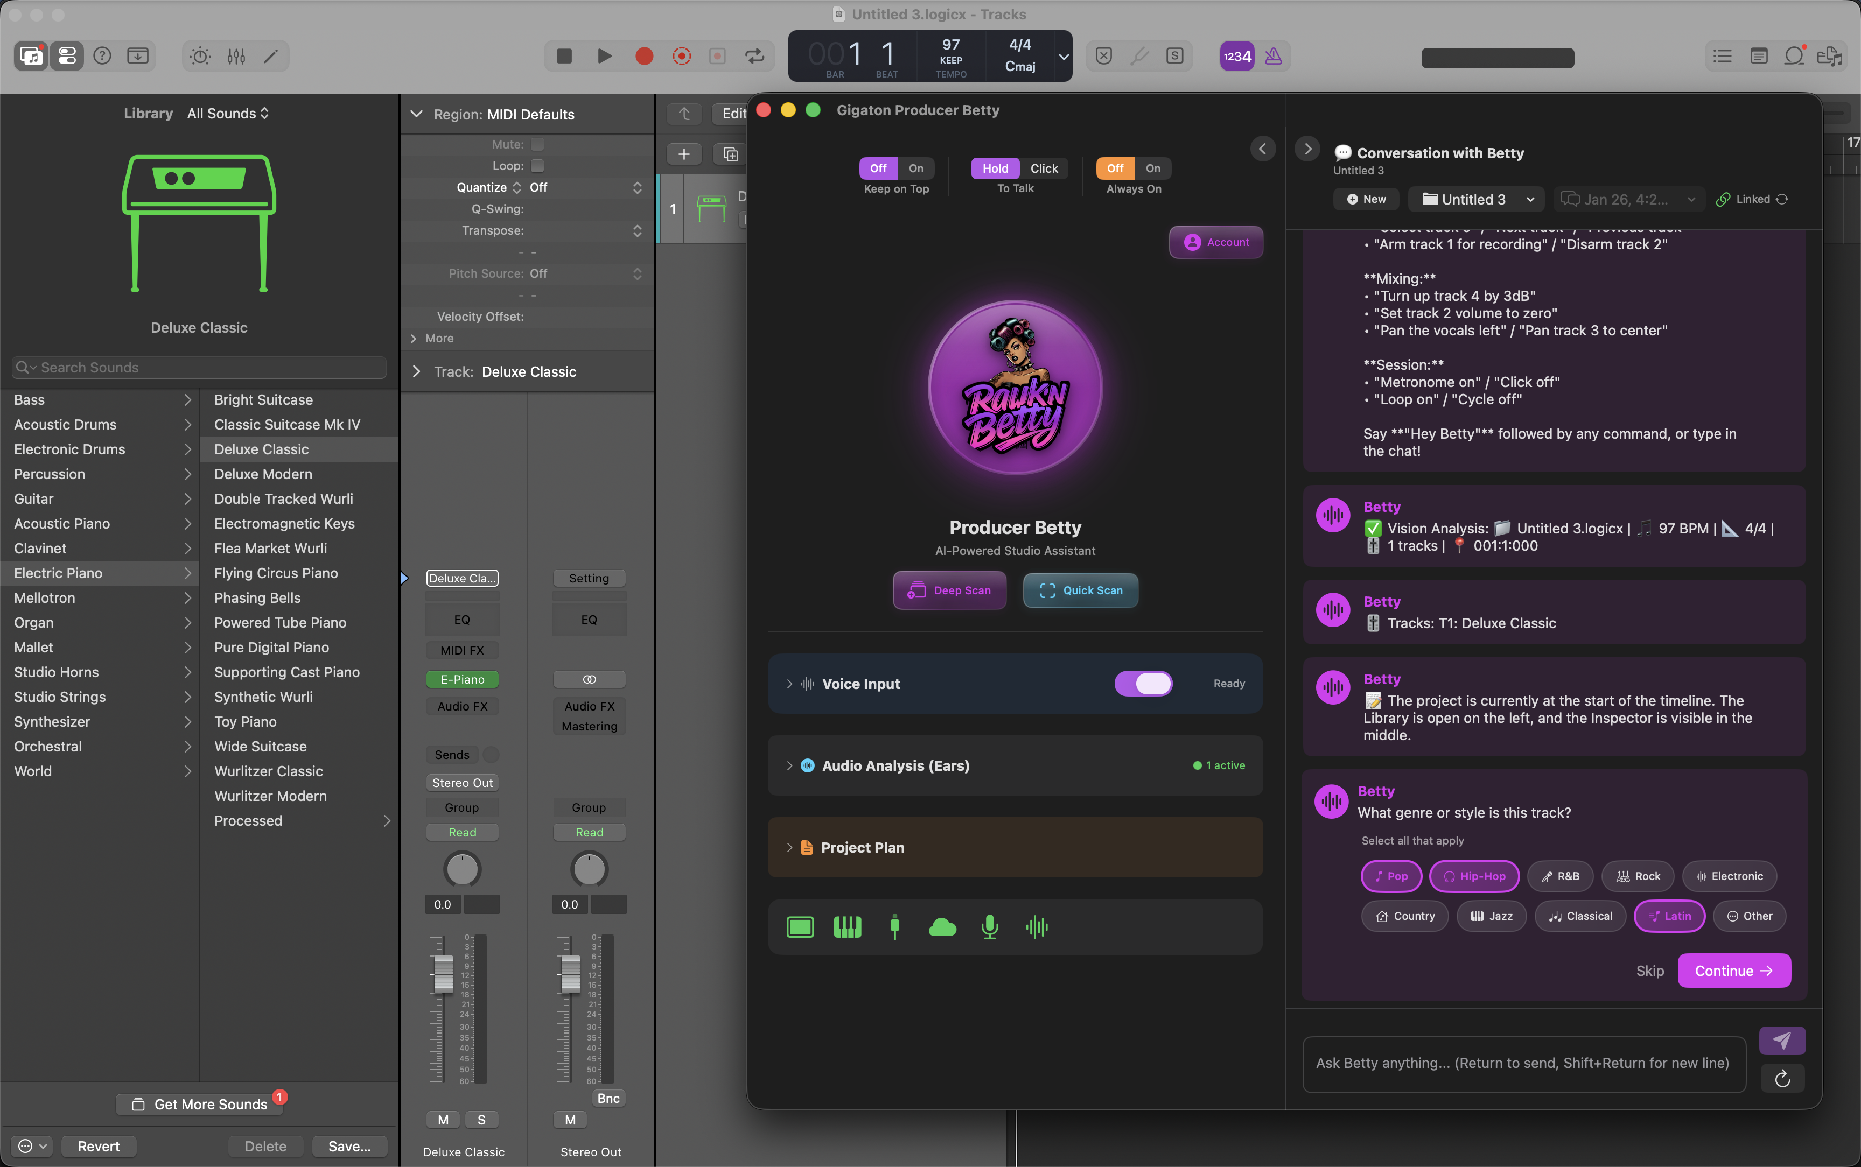Click the Play transport button
Image resolution: width=1861 pixels, height=1167 pixels.
pyautogui.click(x=604, y=55)
